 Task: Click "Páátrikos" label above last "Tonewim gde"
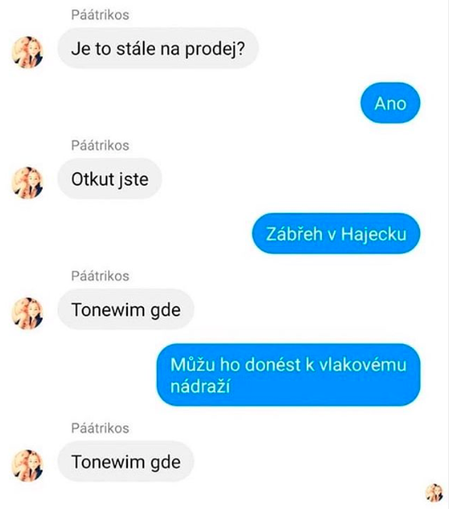coord(100,428)
